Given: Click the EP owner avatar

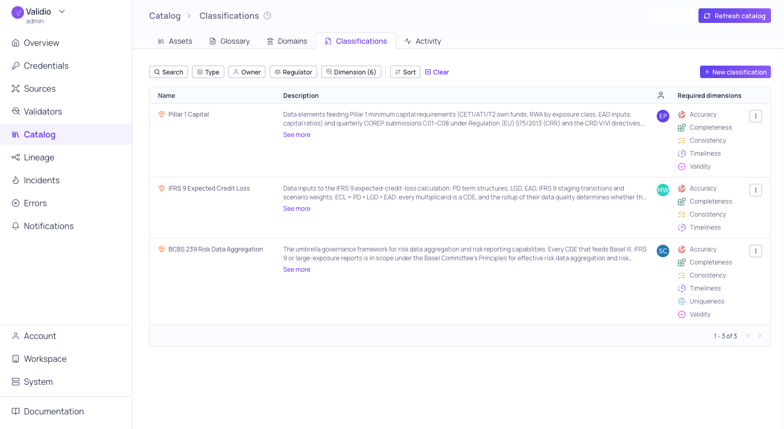Looking at the screenshot, I should (x=663, y=116).
